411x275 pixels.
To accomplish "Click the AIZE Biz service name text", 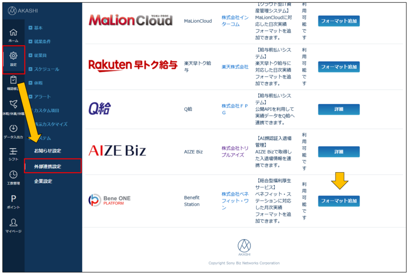I will pyautogui.click(x=193, y=152).
